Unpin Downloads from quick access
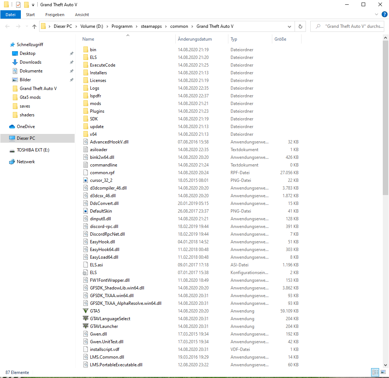The image size is (389, 378). 71,62
